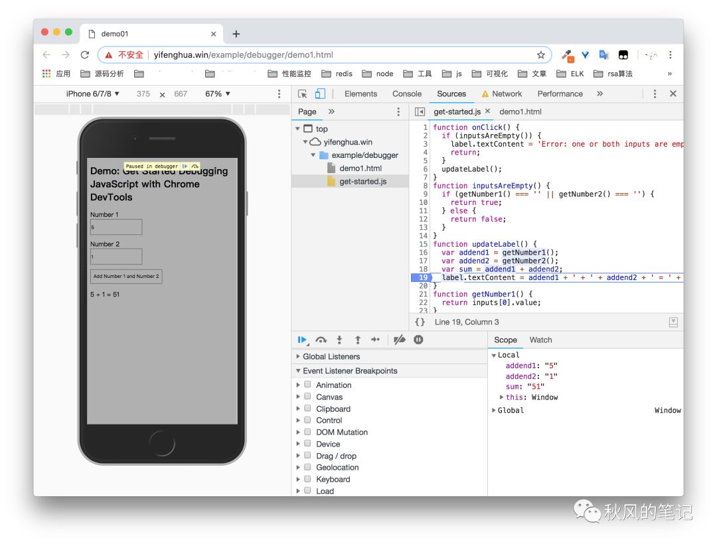
Task: Open Chrome three-dot main menu
Action: [671, 55]
